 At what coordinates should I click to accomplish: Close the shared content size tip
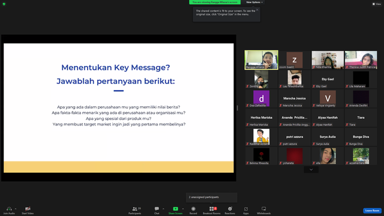coord(257,10)
